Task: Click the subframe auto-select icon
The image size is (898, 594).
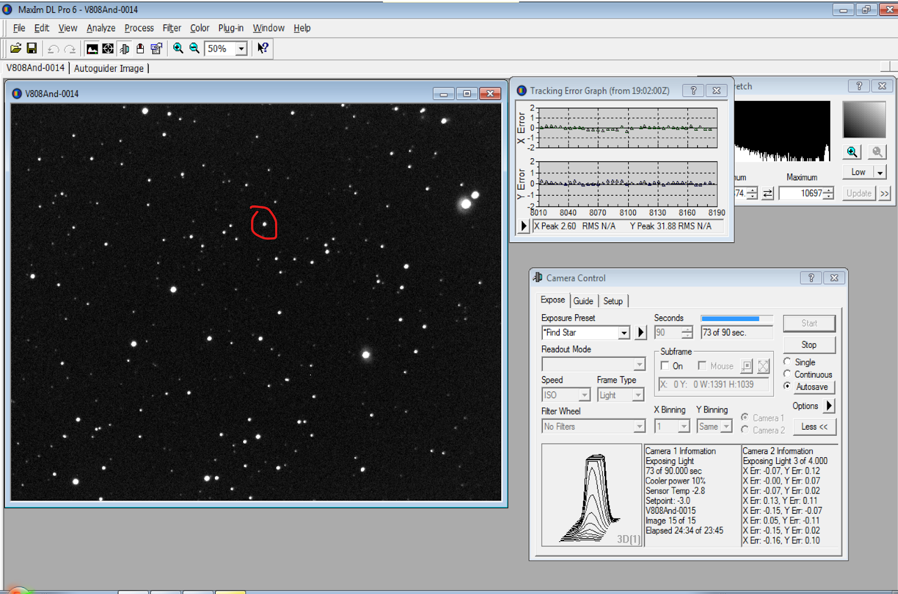Action: tap(746, 366)
